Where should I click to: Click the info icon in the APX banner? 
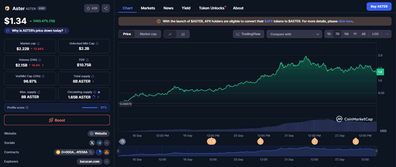[x=159, y=21]
